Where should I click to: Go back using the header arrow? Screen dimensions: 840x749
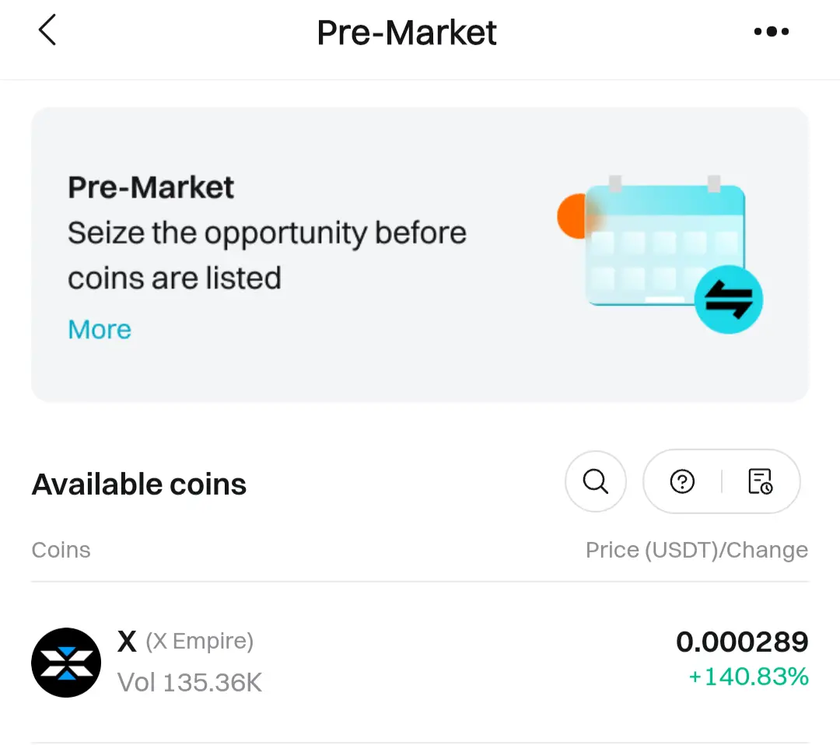point(47,31)
